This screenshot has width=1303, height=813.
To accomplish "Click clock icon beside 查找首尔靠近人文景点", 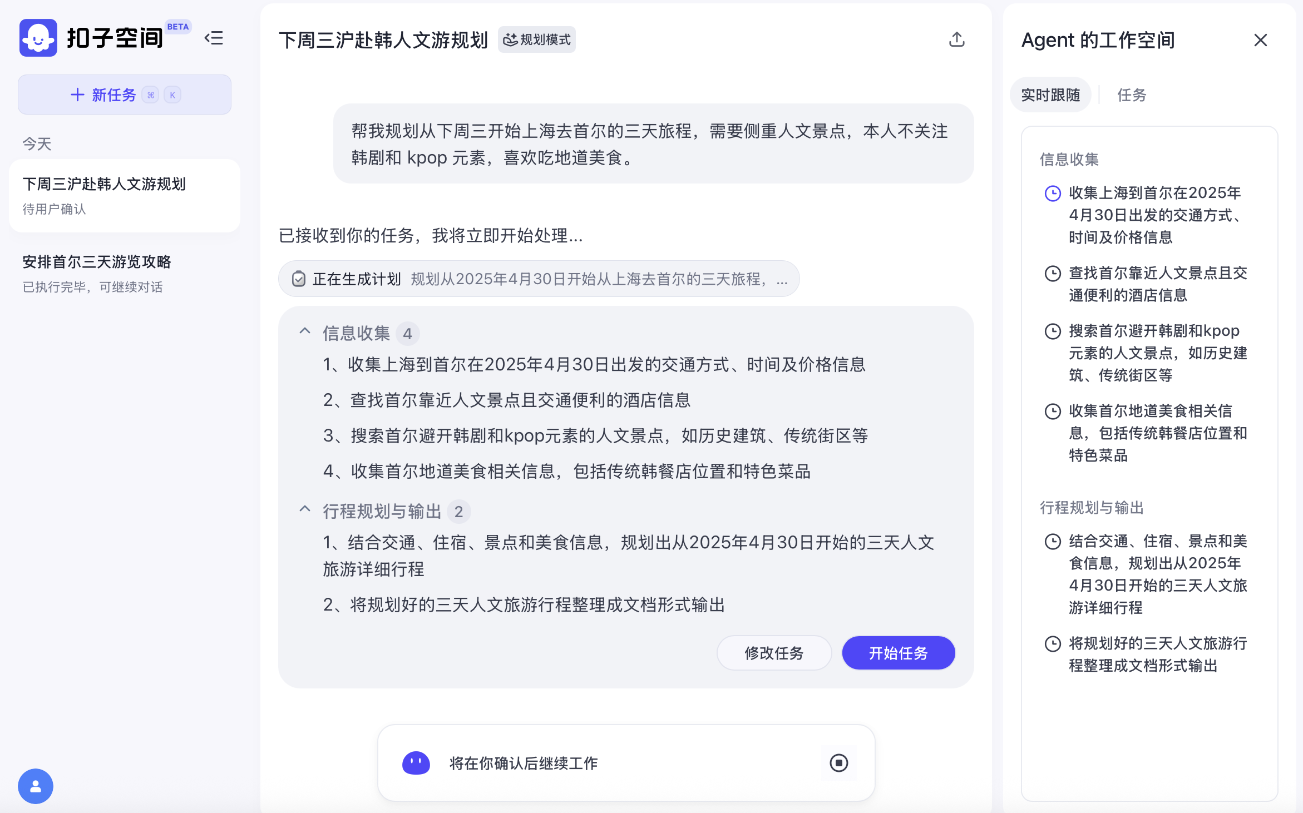I will 1053,274.
